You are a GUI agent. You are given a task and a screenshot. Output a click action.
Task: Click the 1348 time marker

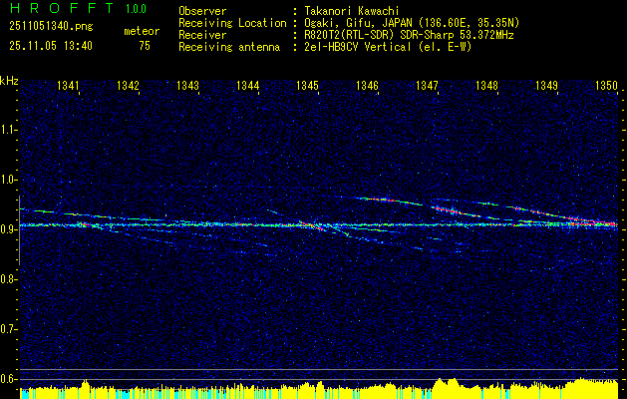coord(486,85)
